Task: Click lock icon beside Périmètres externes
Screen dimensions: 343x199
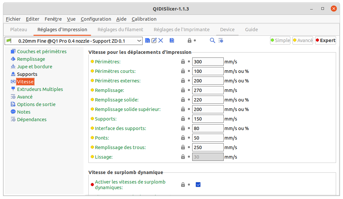Action: (183, 81)
